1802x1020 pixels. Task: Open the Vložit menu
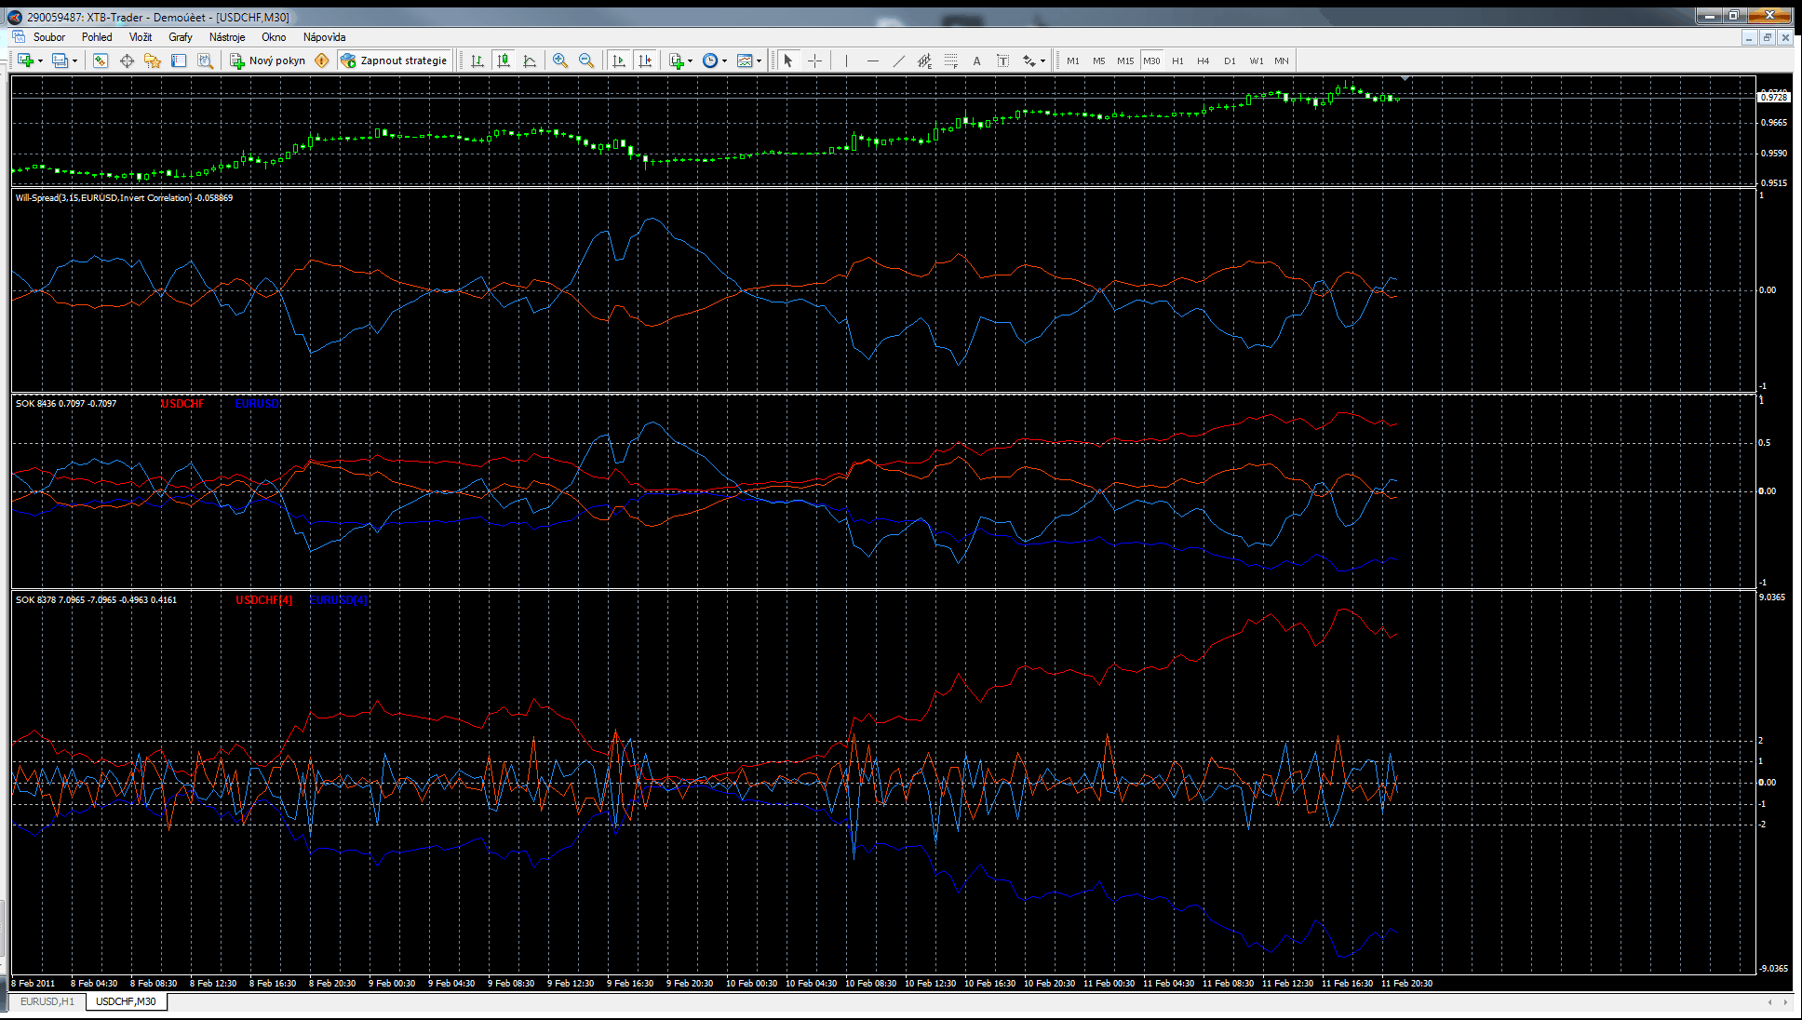coord(141,37)
